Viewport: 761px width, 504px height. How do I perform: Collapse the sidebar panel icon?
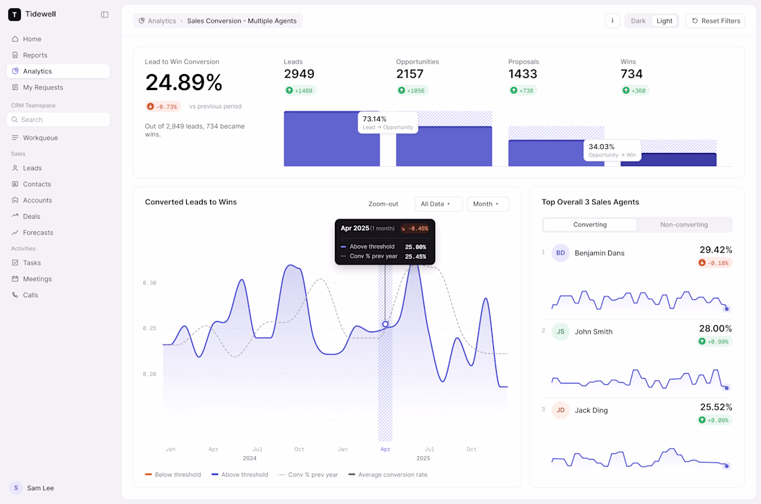(104, 15)
